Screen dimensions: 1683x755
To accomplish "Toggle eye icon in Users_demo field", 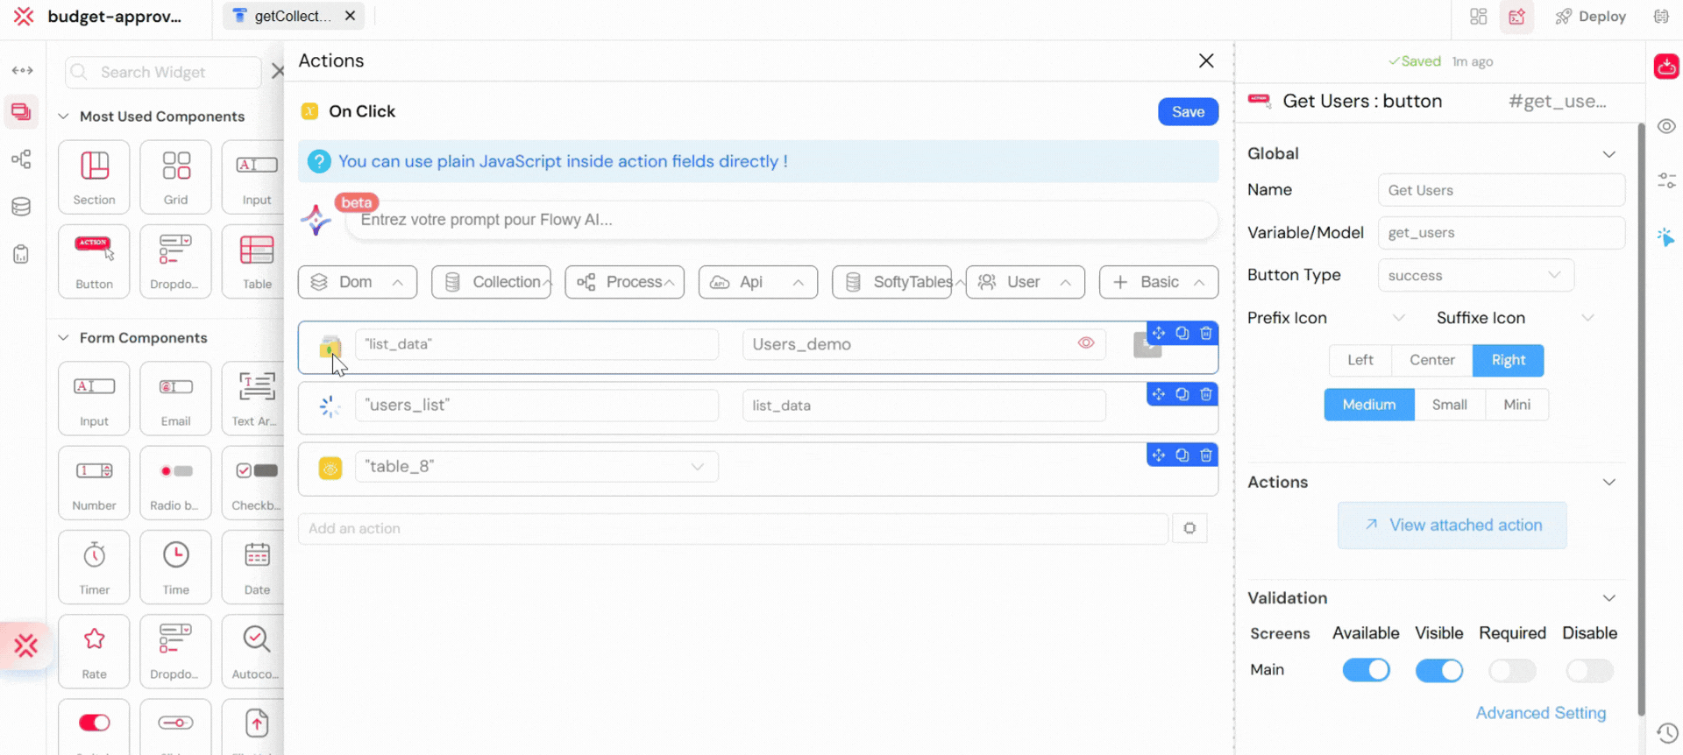I will pos(1086,343).
